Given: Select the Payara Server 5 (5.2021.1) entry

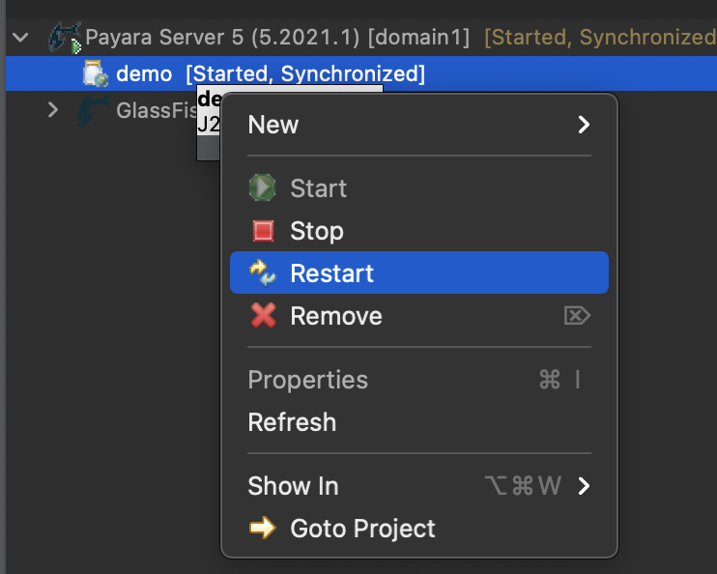Looking at the screenshot, I should pos(277,39).
